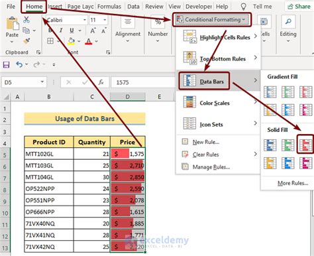Click the Editing magnifier icon
Viewport: 314px width, 256px height.
288,22
